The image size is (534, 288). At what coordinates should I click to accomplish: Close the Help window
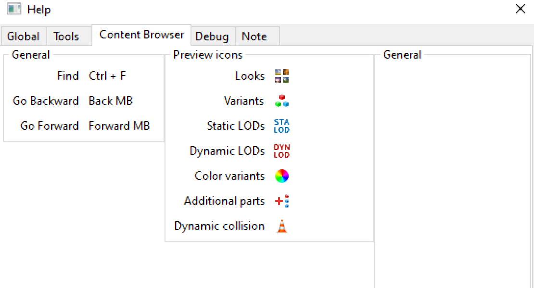pos(520,9)
